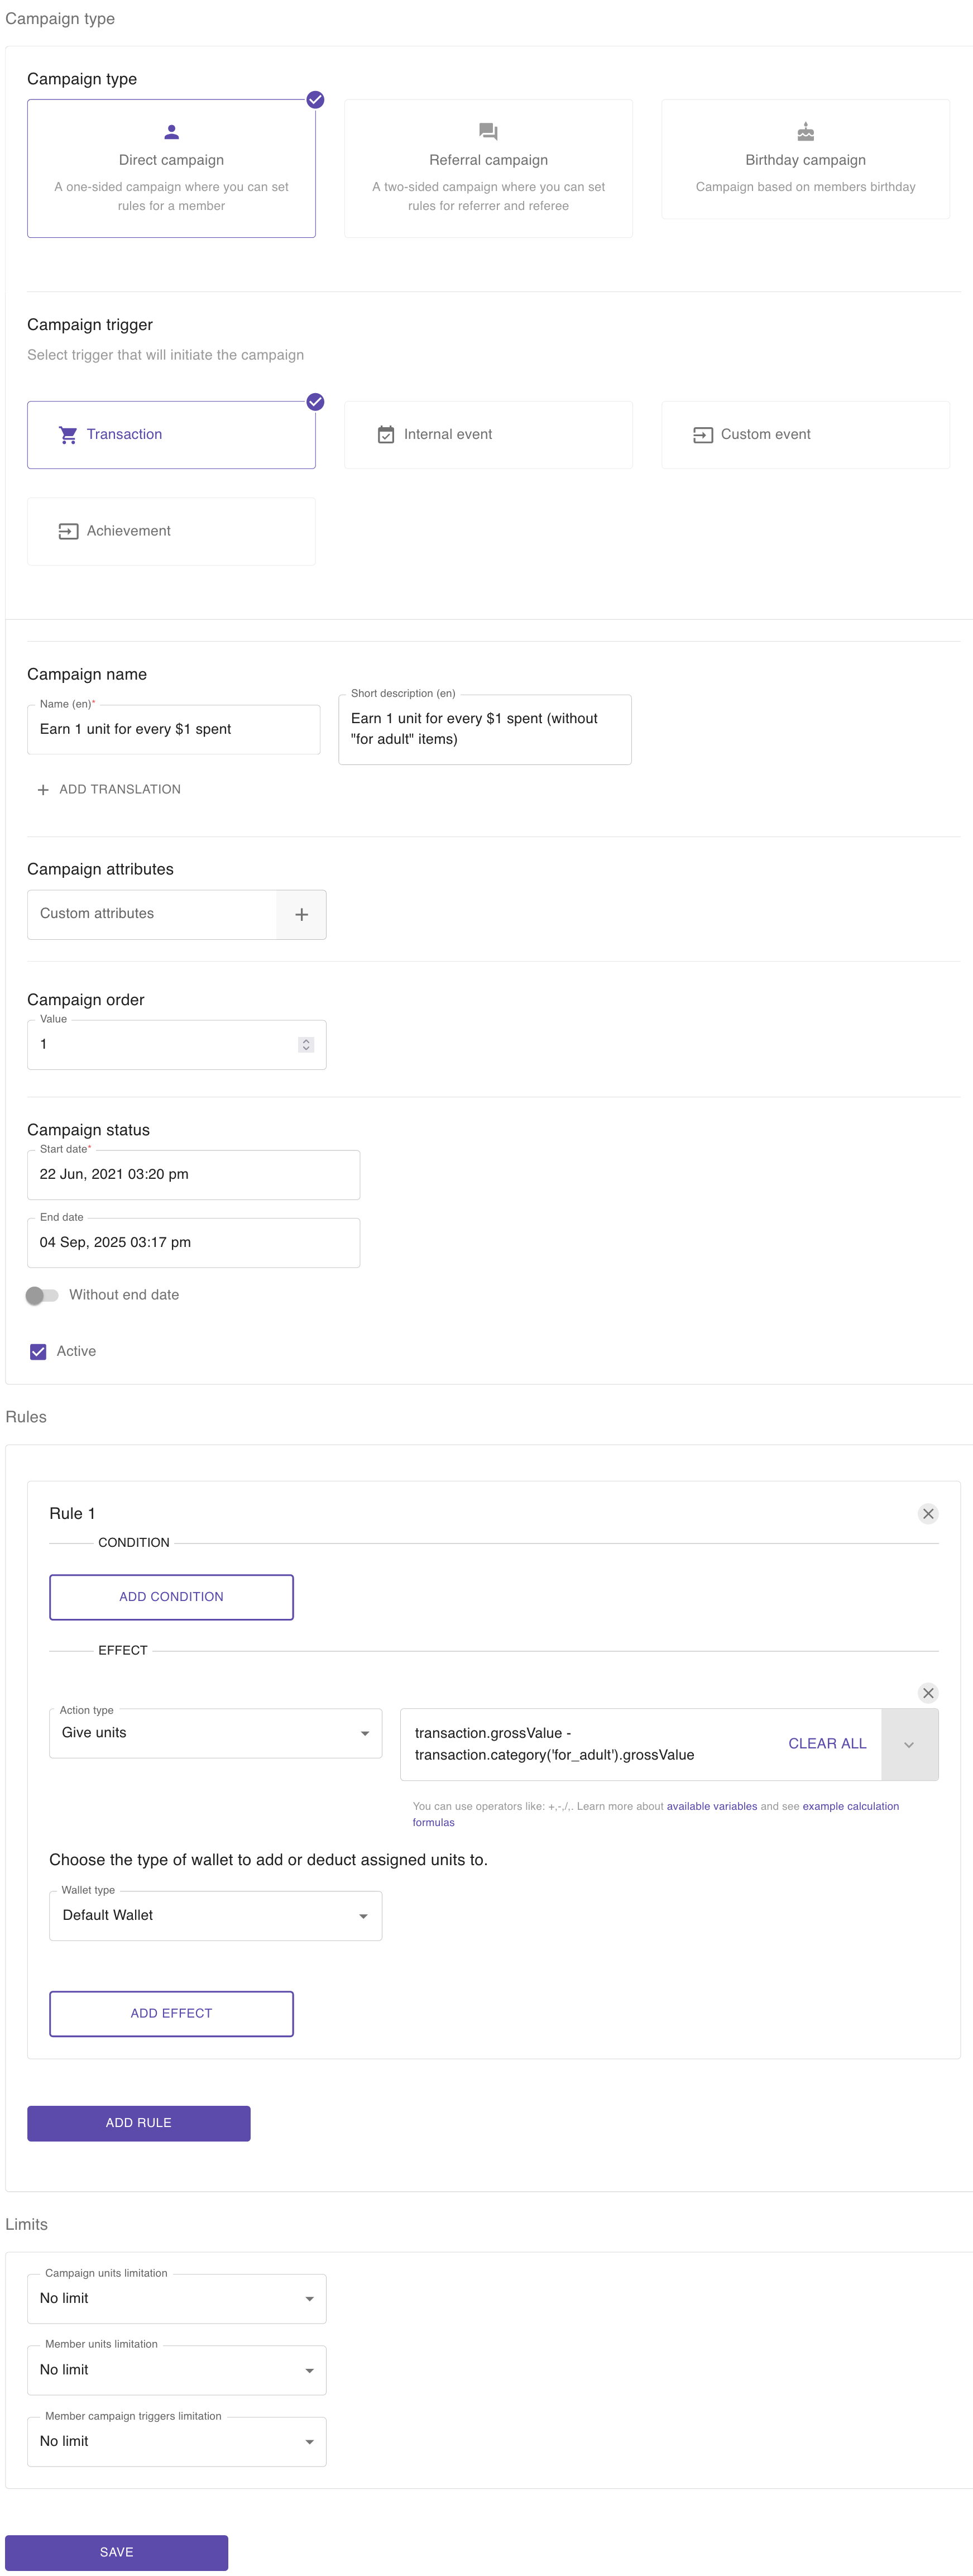Choose the Internal event calendar icon
The image size is (973, 2576).
(386, 435)
